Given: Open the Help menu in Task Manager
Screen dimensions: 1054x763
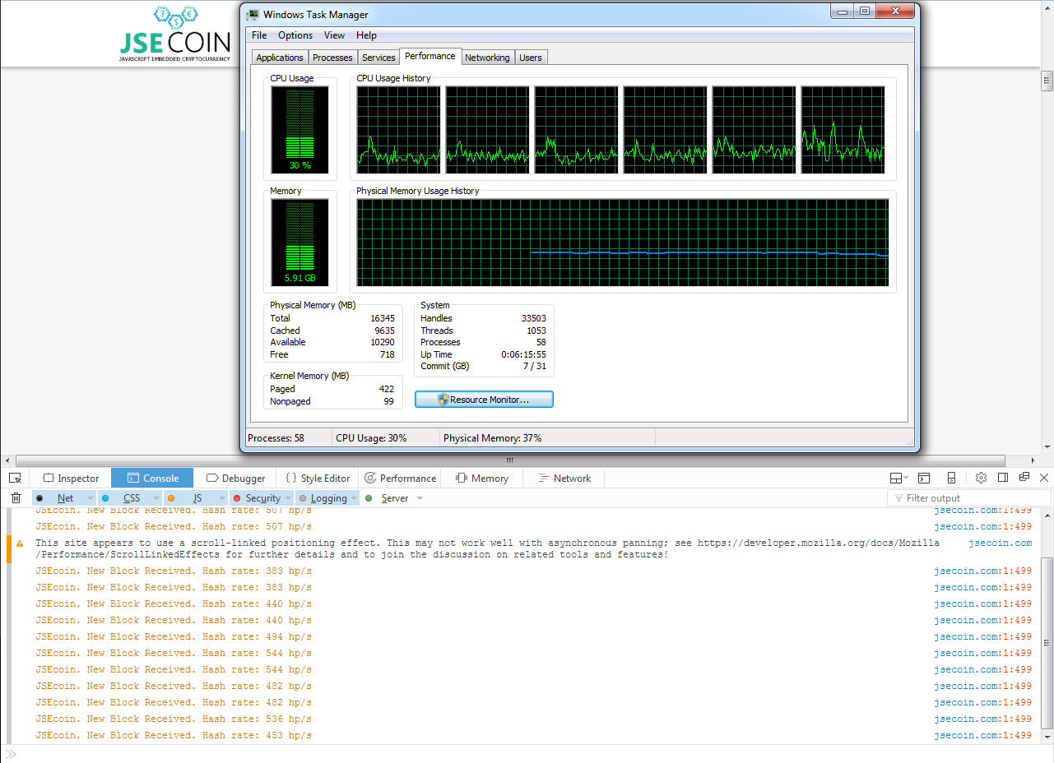Looking at the screenshot, I should click(366, 35).
